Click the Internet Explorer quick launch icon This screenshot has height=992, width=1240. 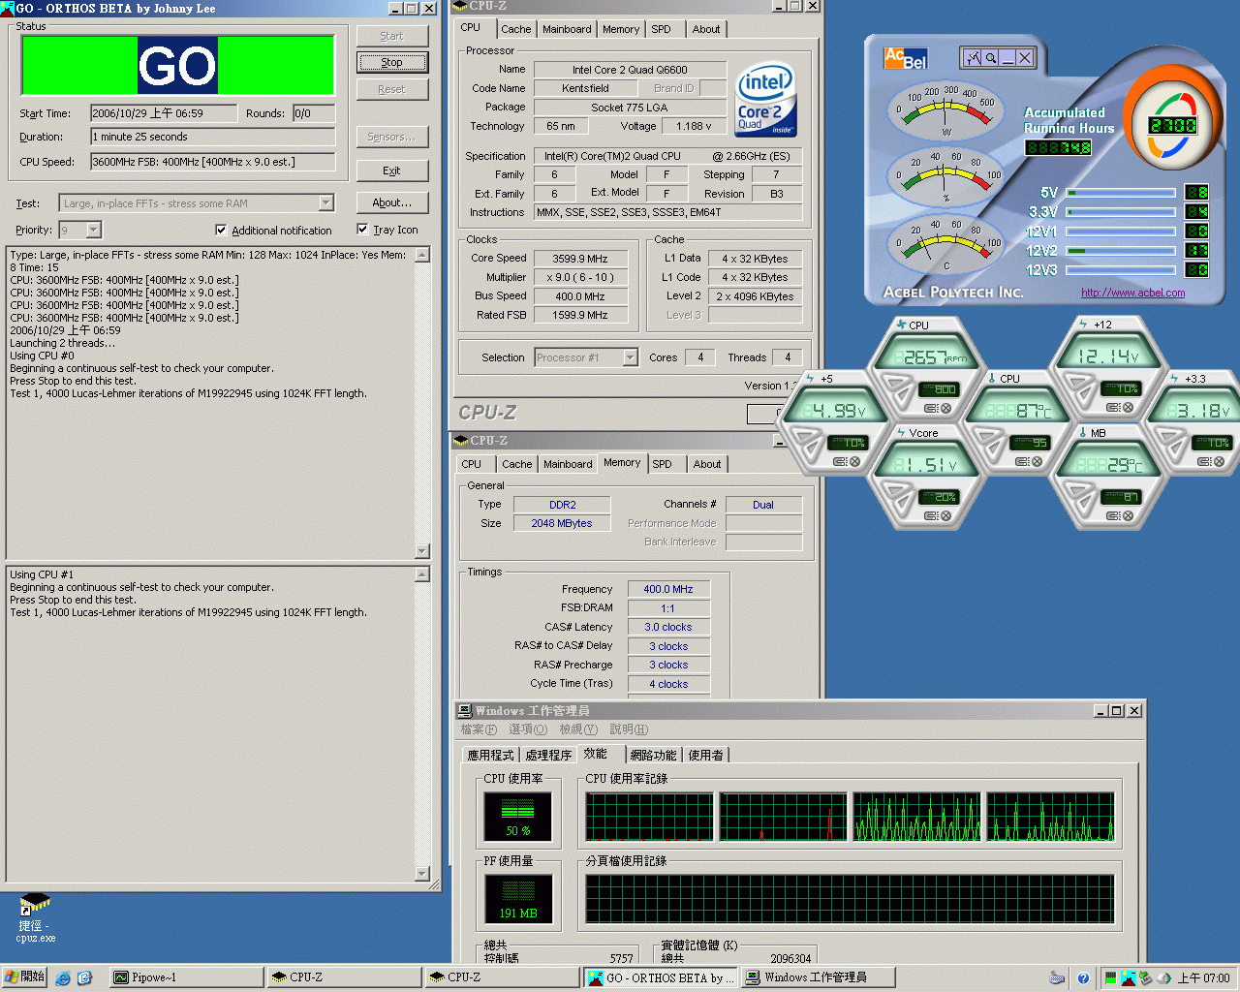[63, 977]
